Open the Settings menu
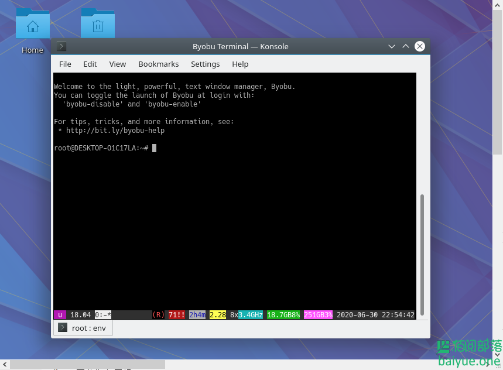503x370 pixels. [x=206, y=64]
